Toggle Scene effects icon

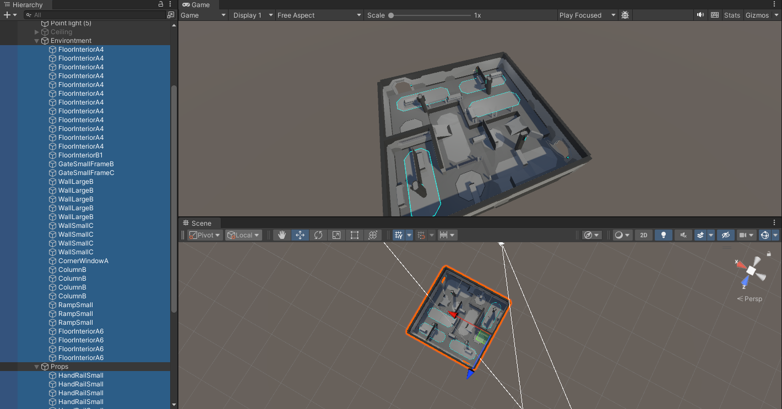coord(700,235)
